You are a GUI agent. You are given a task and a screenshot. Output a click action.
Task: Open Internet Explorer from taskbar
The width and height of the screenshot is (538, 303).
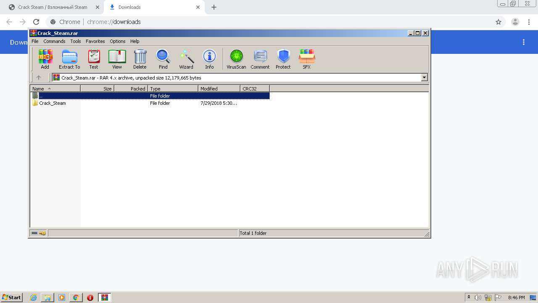(34, 298)
